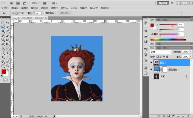193x118 pixels.
Task: Open the 图层(L) menu
Action: pos(34,8)
